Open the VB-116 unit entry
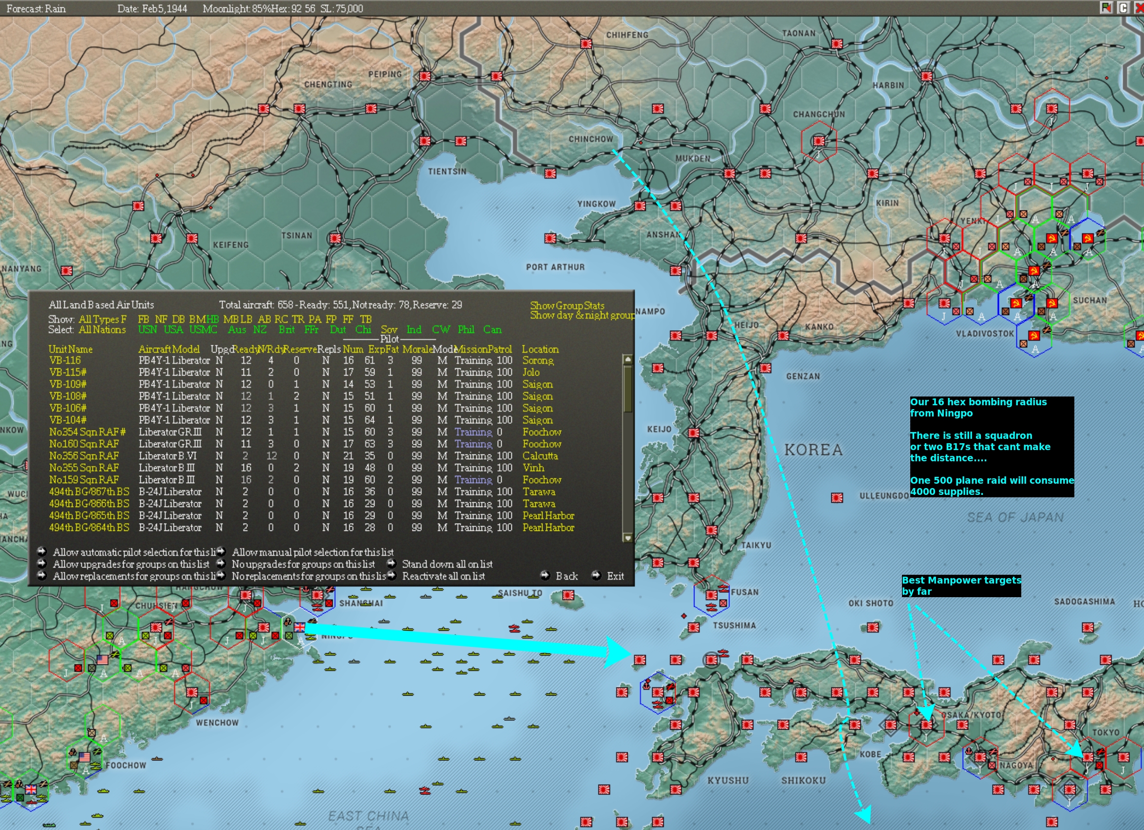 click(65, 360)
